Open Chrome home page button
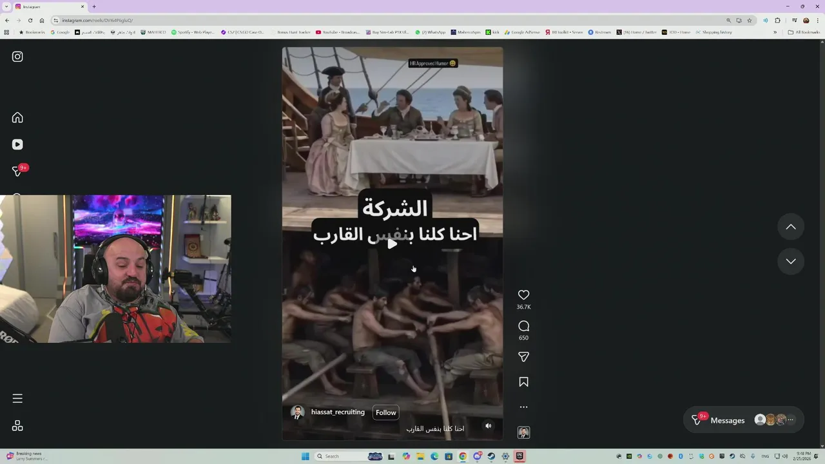Viewport: 825px width, 464px height. coord(42,20)
